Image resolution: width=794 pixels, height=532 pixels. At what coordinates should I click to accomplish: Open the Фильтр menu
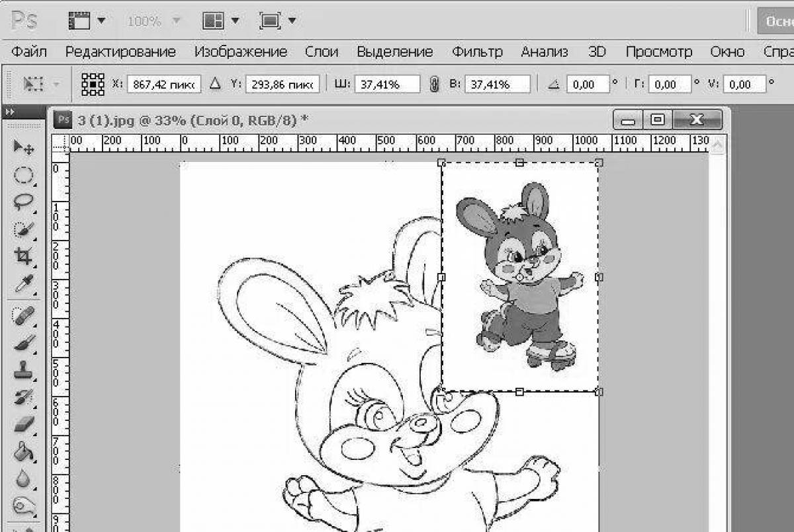(476, 52)
